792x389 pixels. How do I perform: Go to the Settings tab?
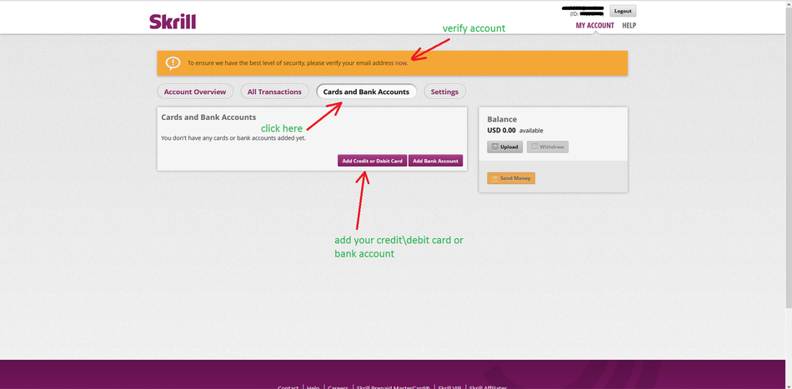tap(444, 92)
